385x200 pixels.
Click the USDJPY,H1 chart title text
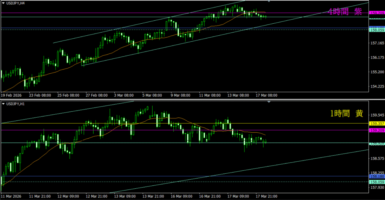(16, 103)
